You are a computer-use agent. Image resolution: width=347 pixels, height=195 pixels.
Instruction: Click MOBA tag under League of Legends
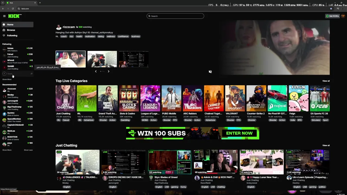click(x=145, y=120)
